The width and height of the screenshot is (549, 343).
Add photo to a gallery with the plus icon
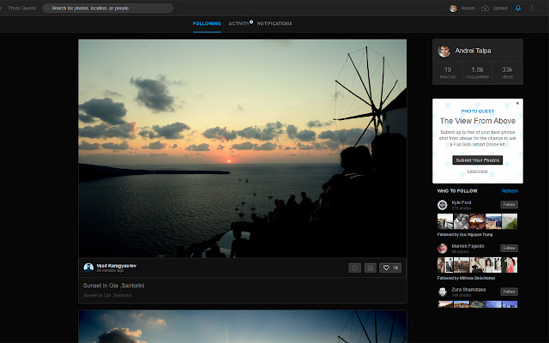point(370,268)
